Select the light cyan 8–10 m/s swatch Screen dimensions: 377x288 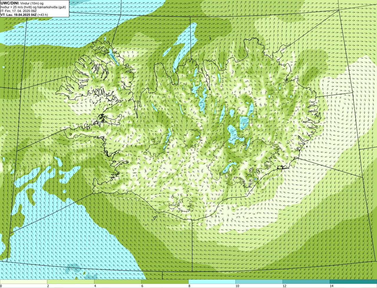pyautogui.click(x=212, y=282)
